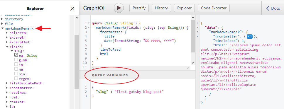Viewport: 284px width, 109px height.
Task: Expand the fileAbsolutePath field
Action: coord(7,83)
